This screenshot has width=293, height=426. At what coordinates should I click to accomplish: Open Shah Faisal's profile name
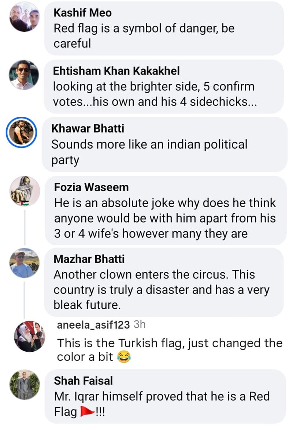coord(83,381)
